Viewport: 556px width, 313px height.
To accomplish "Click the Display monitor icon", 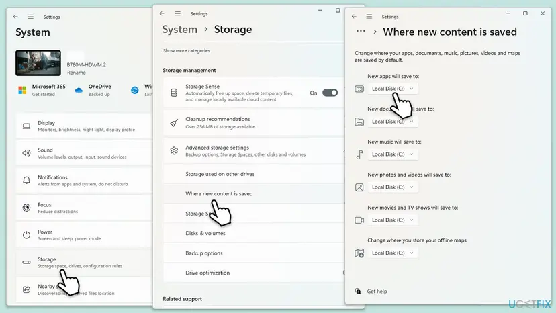I will (27, 126).
